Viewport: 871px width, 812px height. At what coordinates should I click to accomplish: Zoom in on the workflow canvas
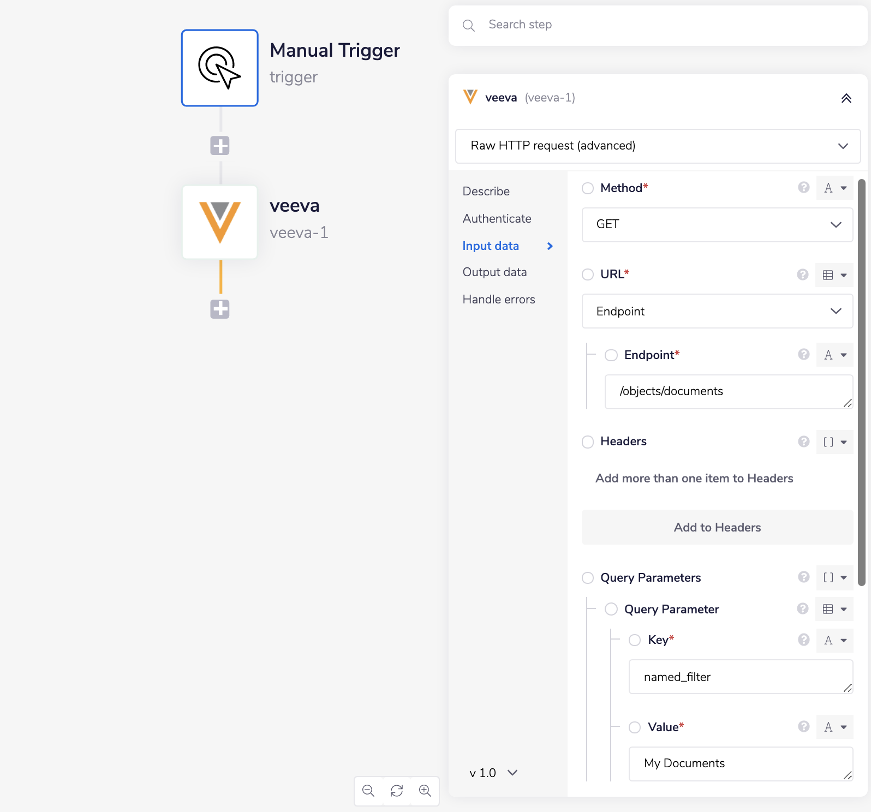[x=425, y=791]
